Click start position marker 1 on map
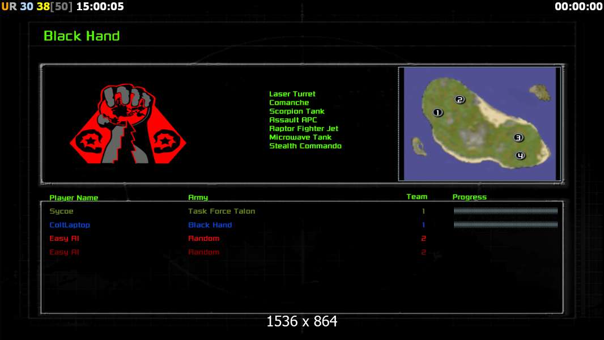This screenshot has width=604, height=340. (x=437, y=112)
